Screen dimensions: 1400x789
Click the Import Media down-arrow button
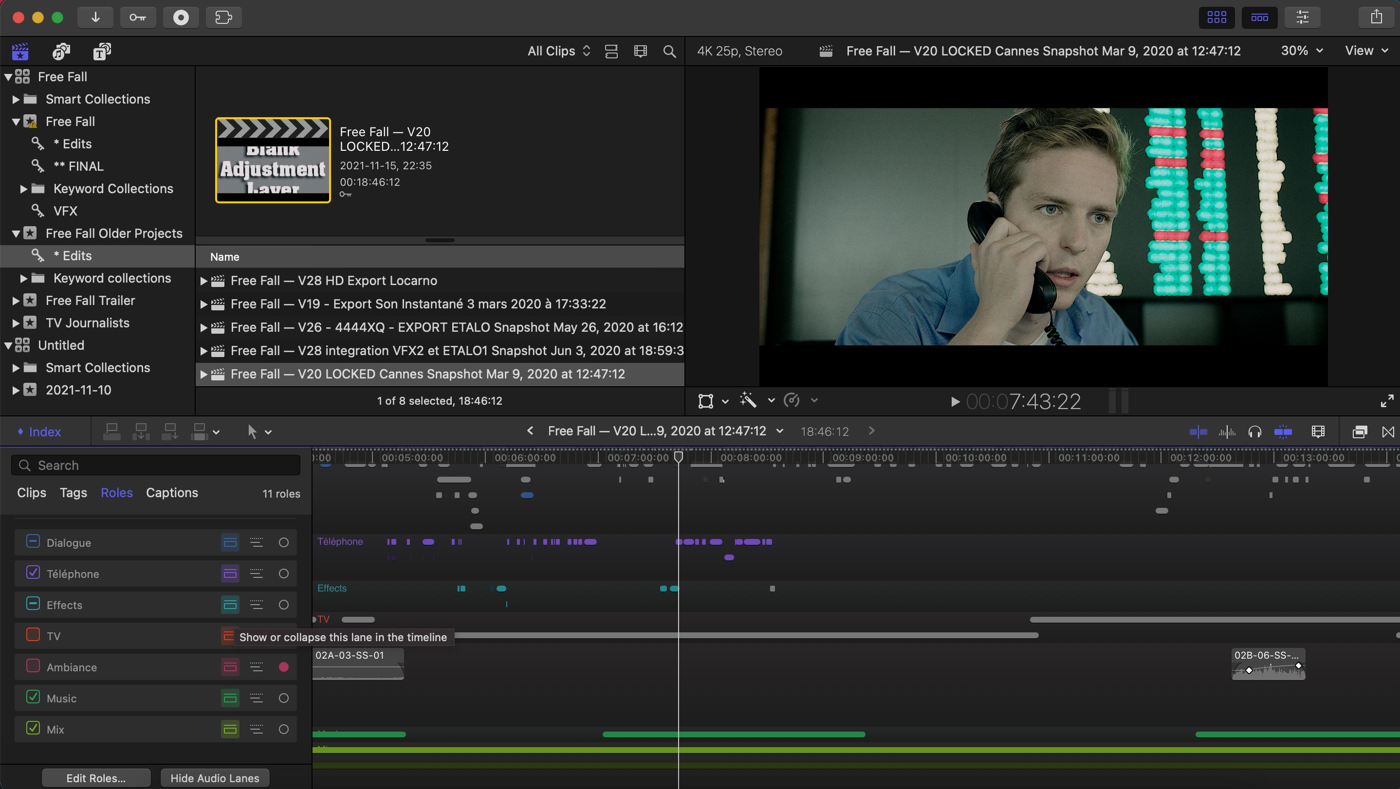pyautogui.click(x=95, y=18)
